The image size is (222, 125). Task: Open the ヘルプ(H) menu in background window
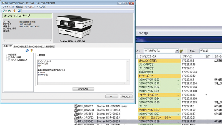[143, 33]
